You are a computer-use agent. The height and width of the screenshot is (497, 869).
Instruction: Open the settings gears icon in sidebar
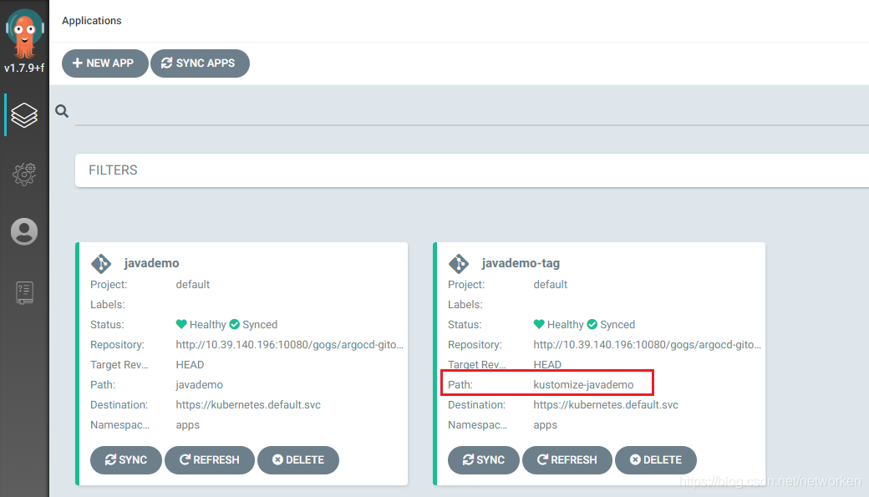pyautogui.click(x=24, y=173)
